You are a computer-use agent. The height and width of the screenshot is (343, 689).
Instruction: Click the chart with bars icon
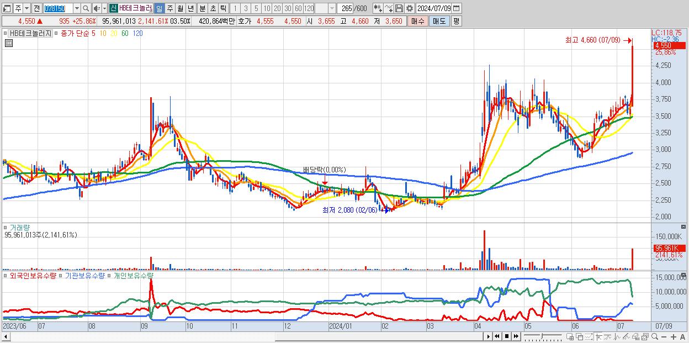coord(636,336)
